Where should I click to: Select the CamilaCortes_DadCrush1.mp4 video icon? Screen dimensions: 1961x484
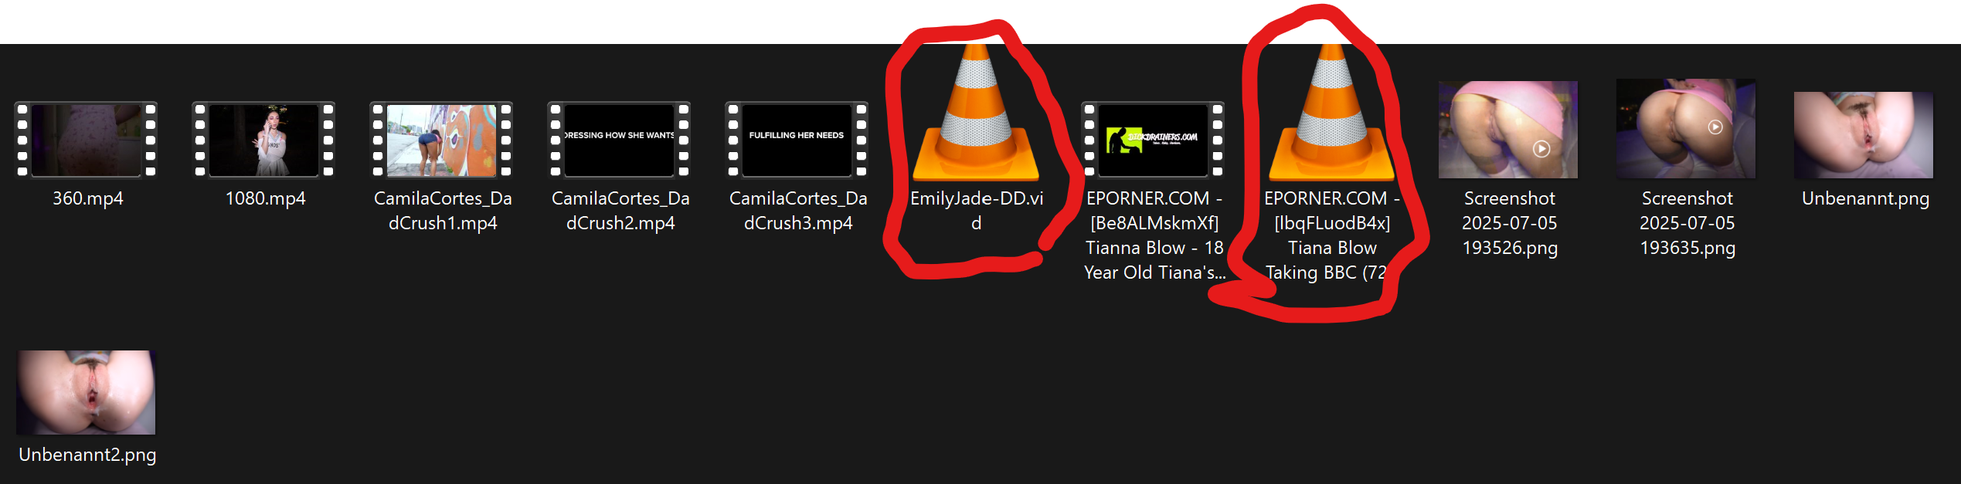click(442, 140)
